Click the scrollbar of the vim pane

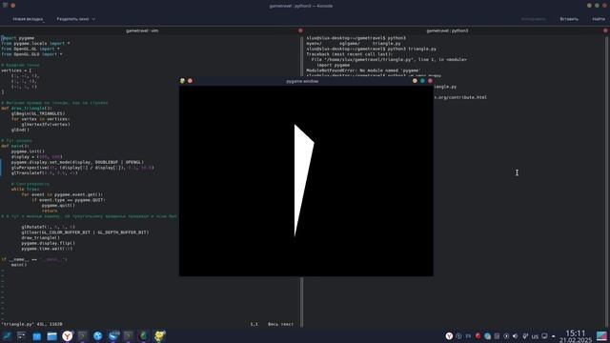click(301, 181)
